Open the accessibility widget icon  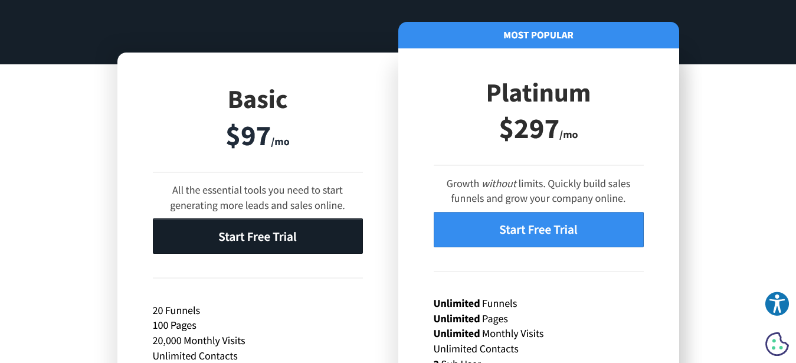[x=777, y=304]
